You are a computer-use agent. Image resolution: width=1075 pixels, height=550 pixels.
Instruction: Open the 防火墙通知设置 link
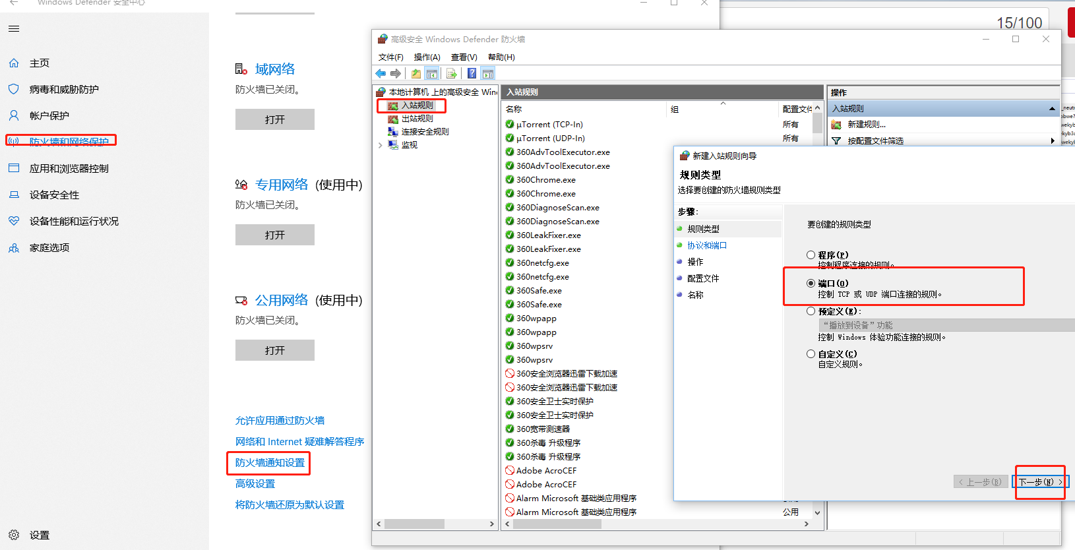coord(270,462)
